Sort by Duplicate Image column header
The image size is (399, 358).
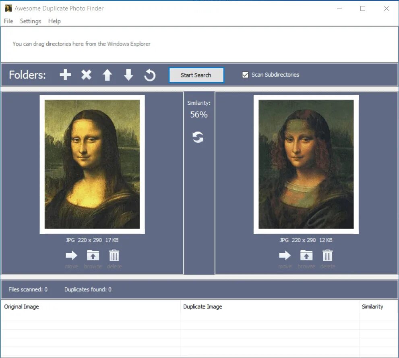pyautogui.click(x=270, y=306)
